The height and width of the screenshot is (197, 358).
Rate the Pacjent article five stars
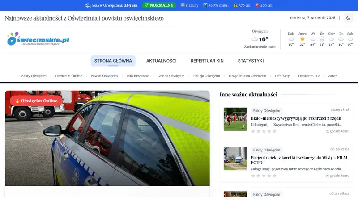274,176
